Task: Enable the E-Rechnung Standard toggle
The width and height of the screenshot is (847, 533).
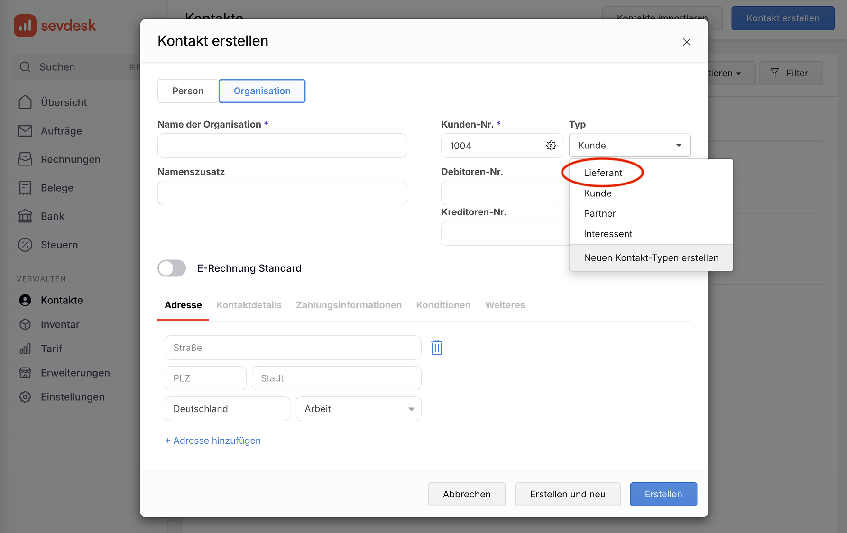Action: click(x=171, y=268)
